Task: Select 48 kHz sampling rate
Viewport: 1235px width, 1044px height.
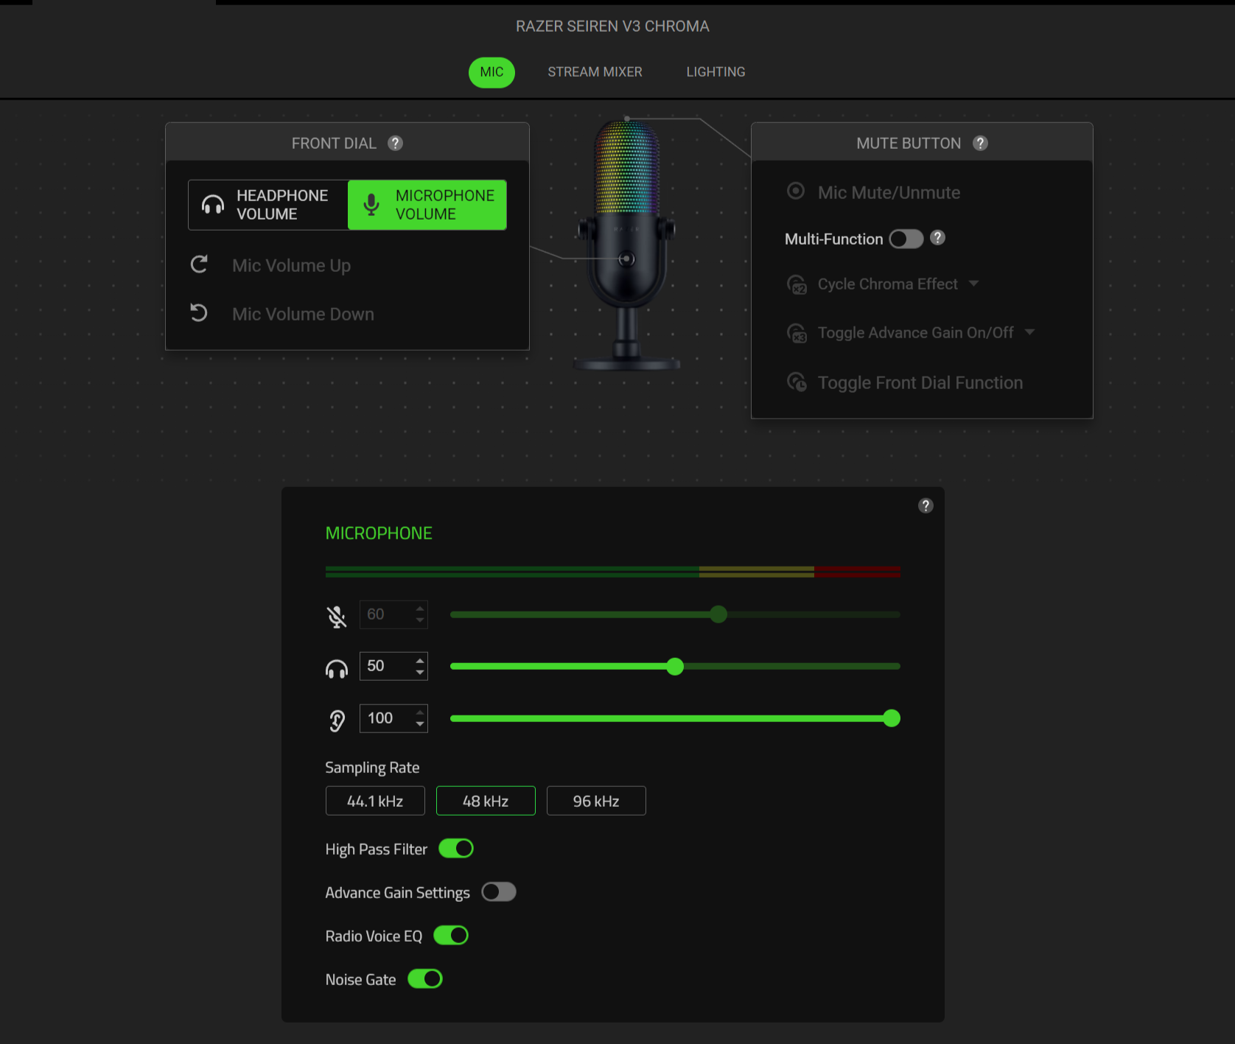Action: 486,801
